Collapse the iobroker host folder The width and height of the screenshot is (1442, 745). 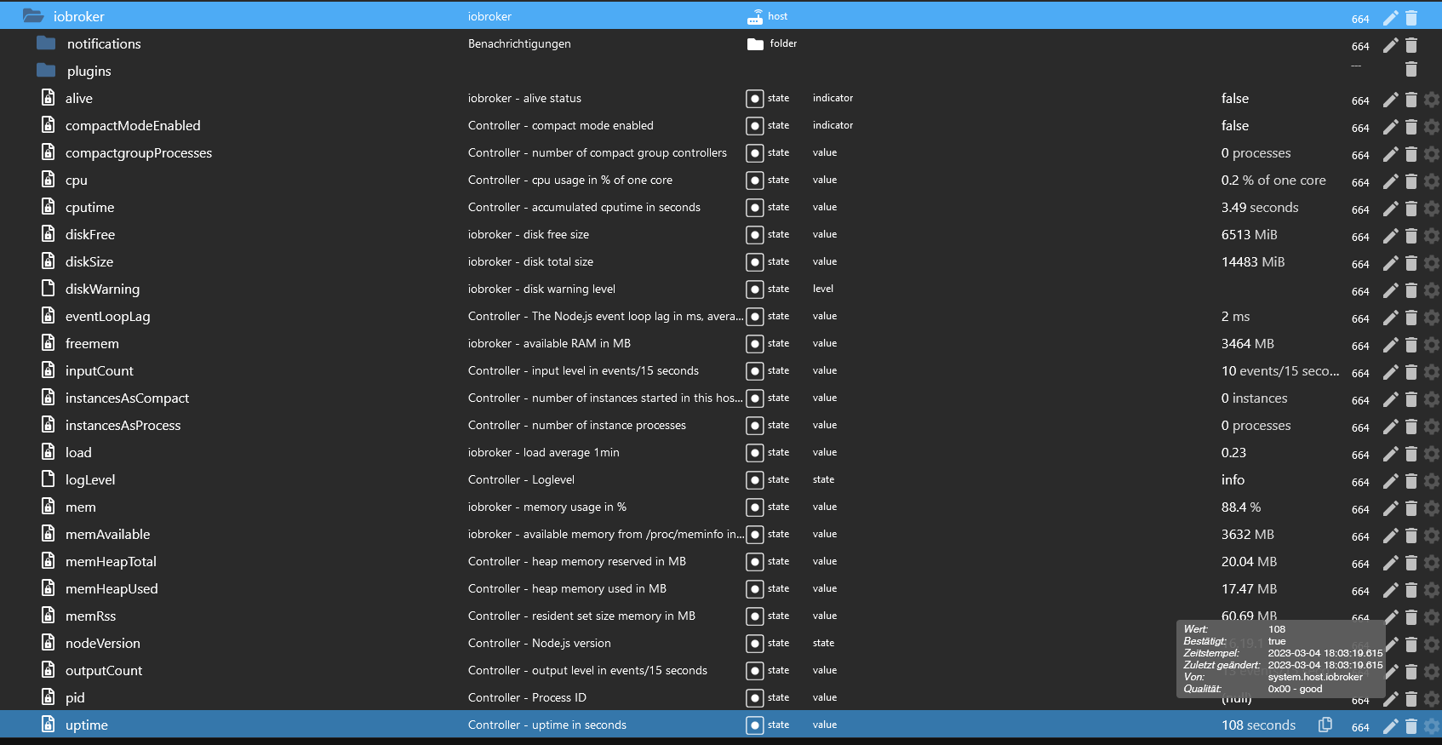point(33,15)
